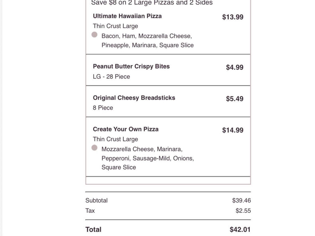Click the gray circle beside Hawaiian pizza toppings
This screenshot has height=236, width=315.
pyautogui.click(x=94, y=35)
